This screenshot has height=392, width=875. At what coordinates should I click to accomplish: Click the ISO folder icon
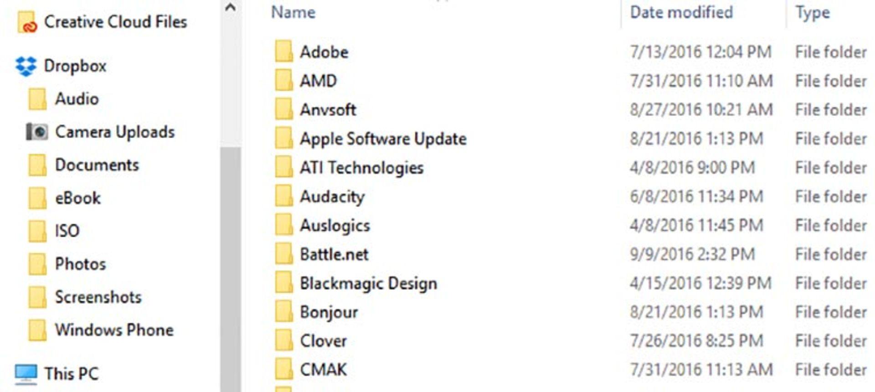[x=37, y=231]
